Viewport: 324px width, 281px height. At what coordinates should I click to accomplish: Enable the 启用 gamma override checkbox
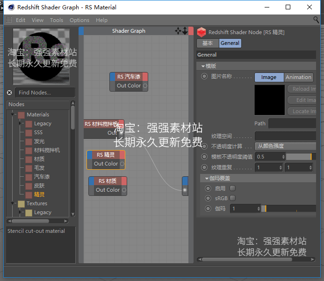point(233,188)
